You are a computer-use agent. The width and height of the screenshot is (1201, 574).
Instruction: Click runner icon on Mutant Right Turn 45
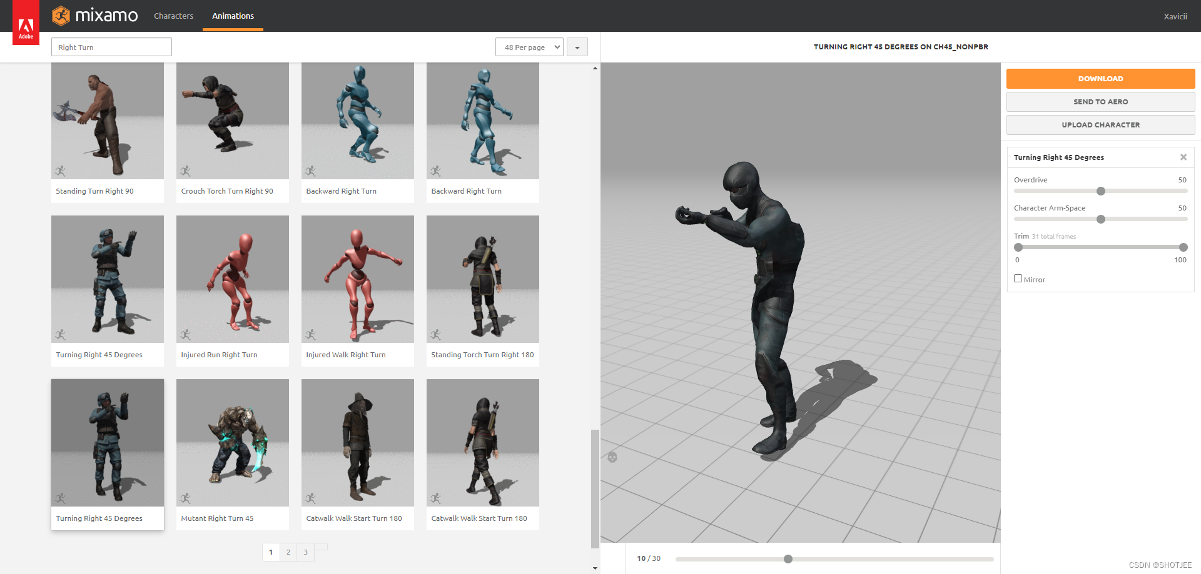[185, 498]
